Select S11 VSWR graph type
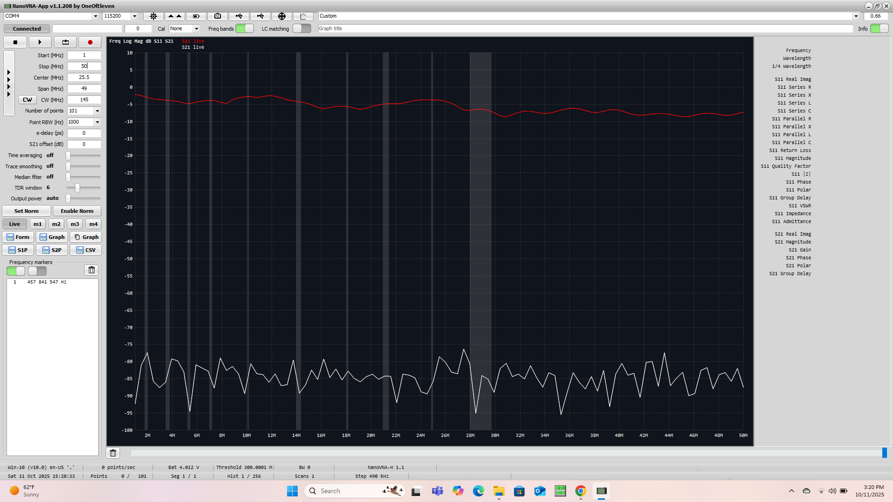 799,206
